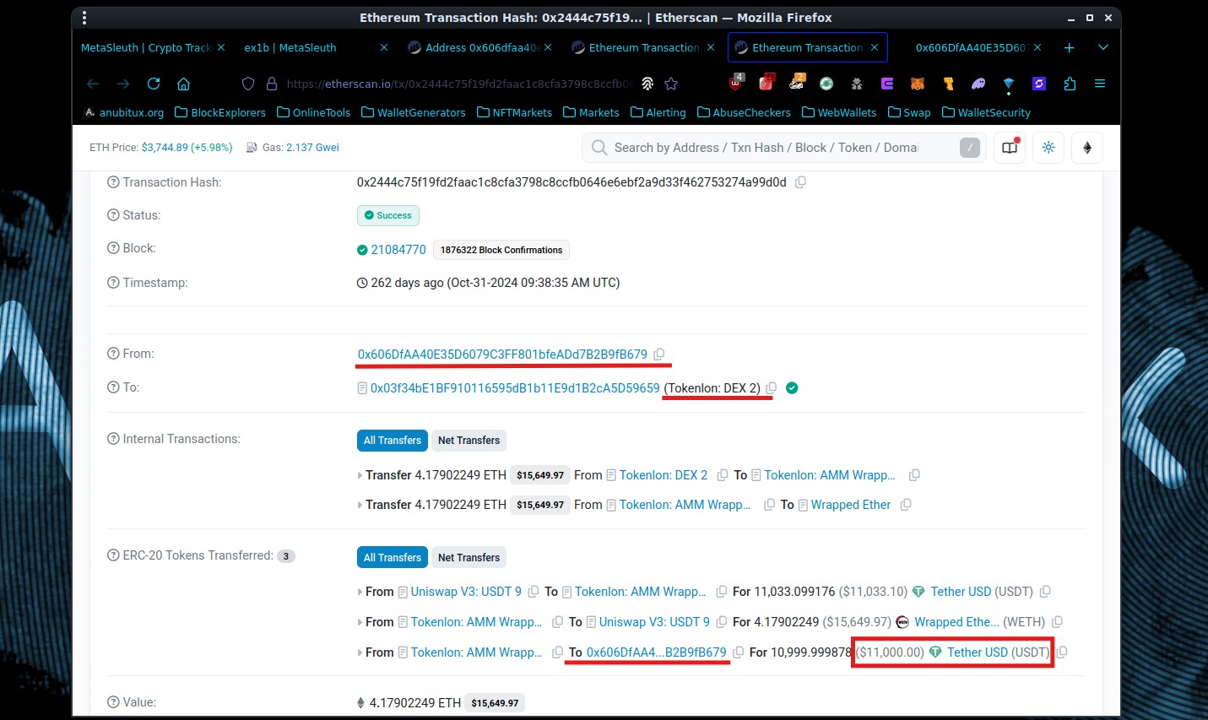Image resolution: width=1208 pixels, height=720 pixels.
Task: Click the Etherscan search field
Action: [x=783, y=148]
